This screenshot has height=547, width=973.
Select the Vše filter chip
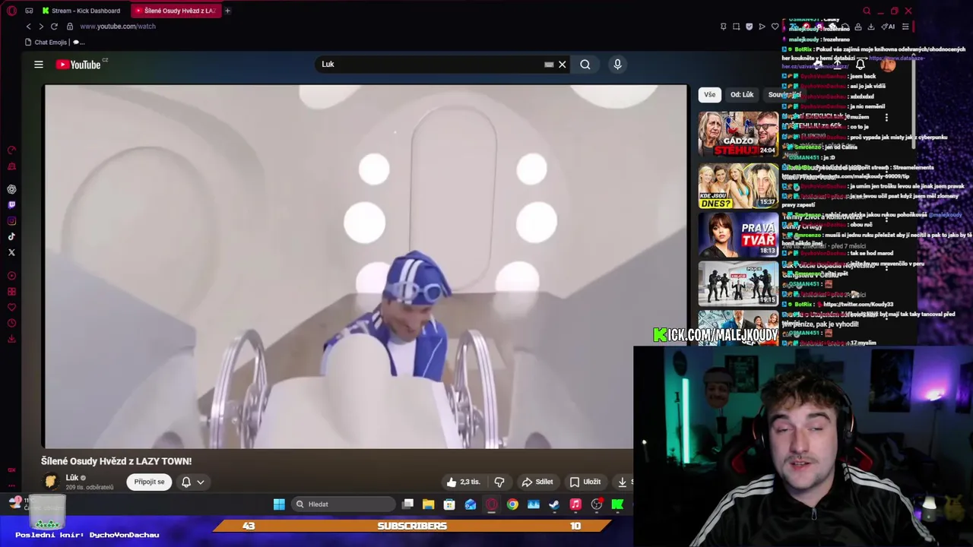(x=709, y=95)
